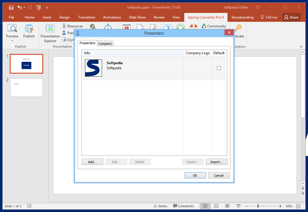Click the Edit... button

[x=116, y=162]
